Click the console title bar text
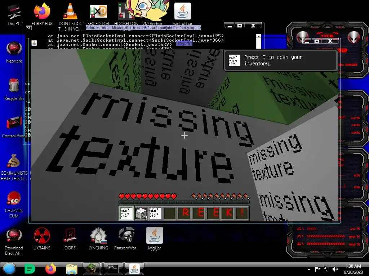The image size is (369, 276). 143,28
